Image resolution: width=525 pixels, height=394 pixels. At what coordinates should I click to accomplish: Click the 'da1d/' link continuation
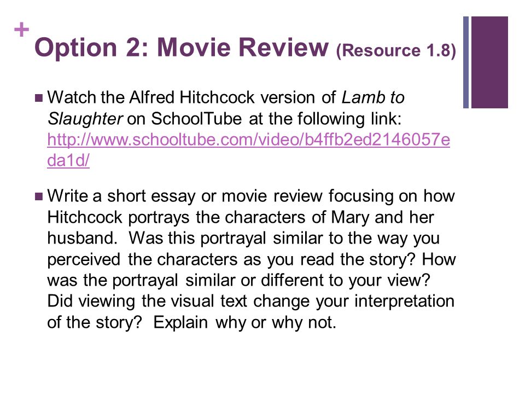(x=68, y=160)
